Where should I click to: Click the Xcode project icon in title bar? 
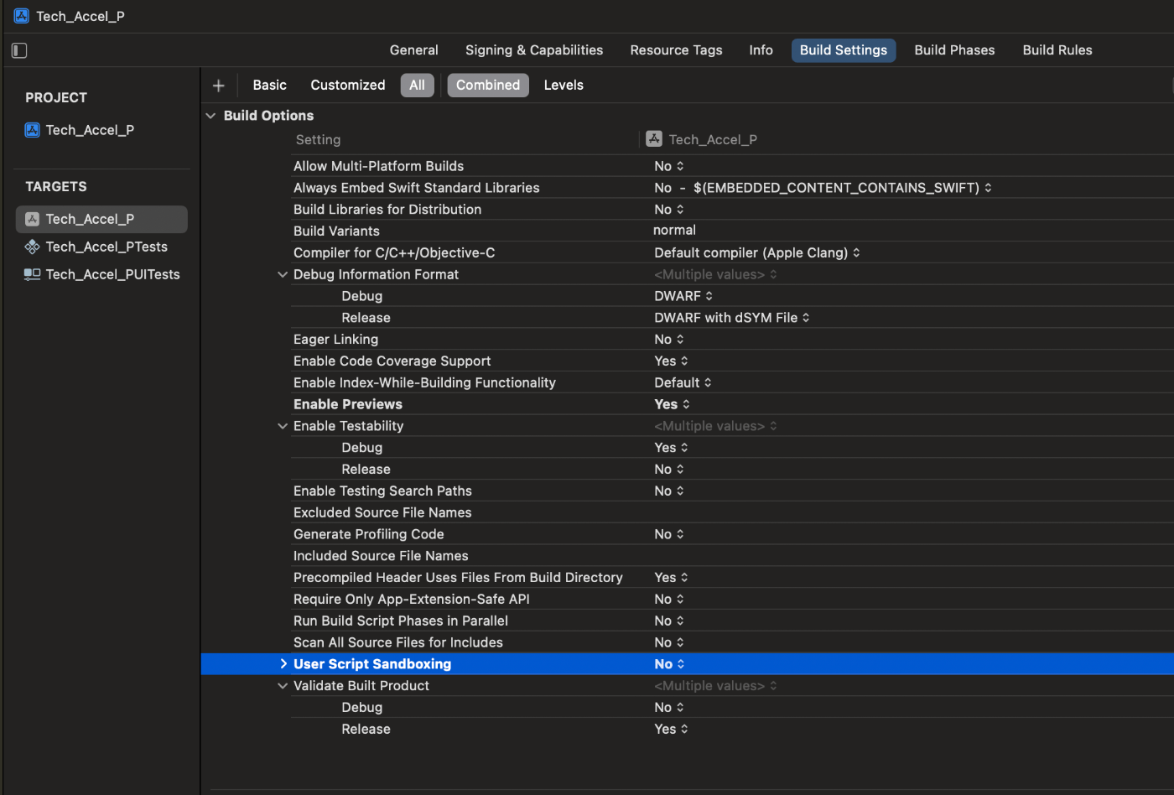pyautogui.click(x=21, y=16)
